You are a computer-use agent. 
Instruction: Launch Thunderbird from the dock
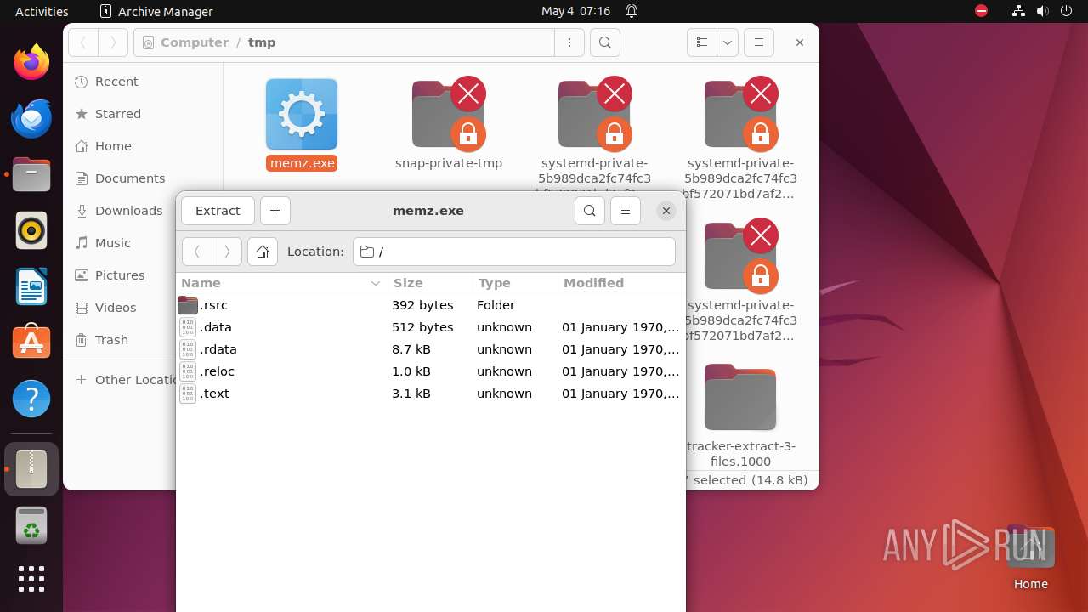(x=31, y=118)
